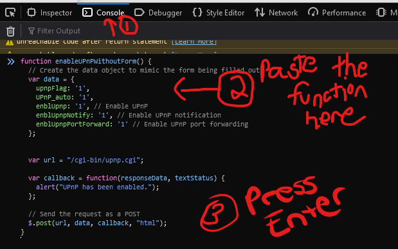398x249 pixels.
Task: Click the enblUpnp property
Action: [x=51, y=106]
